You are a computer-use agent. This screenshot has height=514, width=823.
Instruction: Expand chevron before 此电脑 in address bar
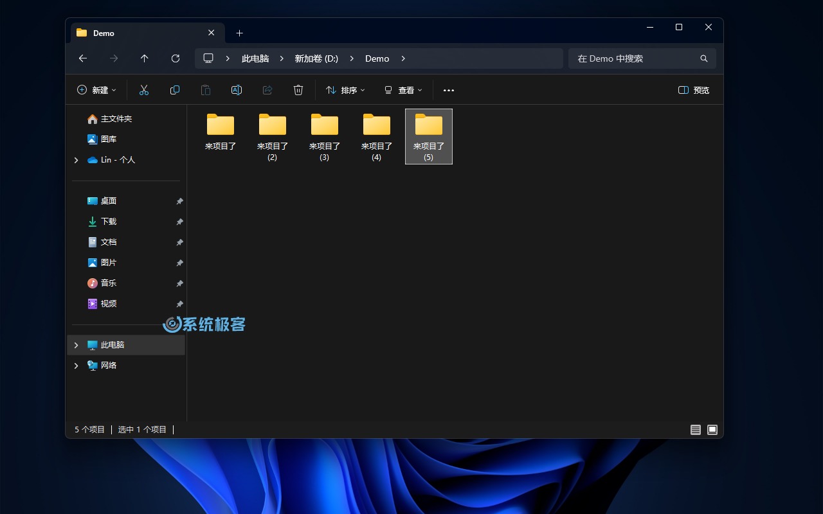(228, 58)
